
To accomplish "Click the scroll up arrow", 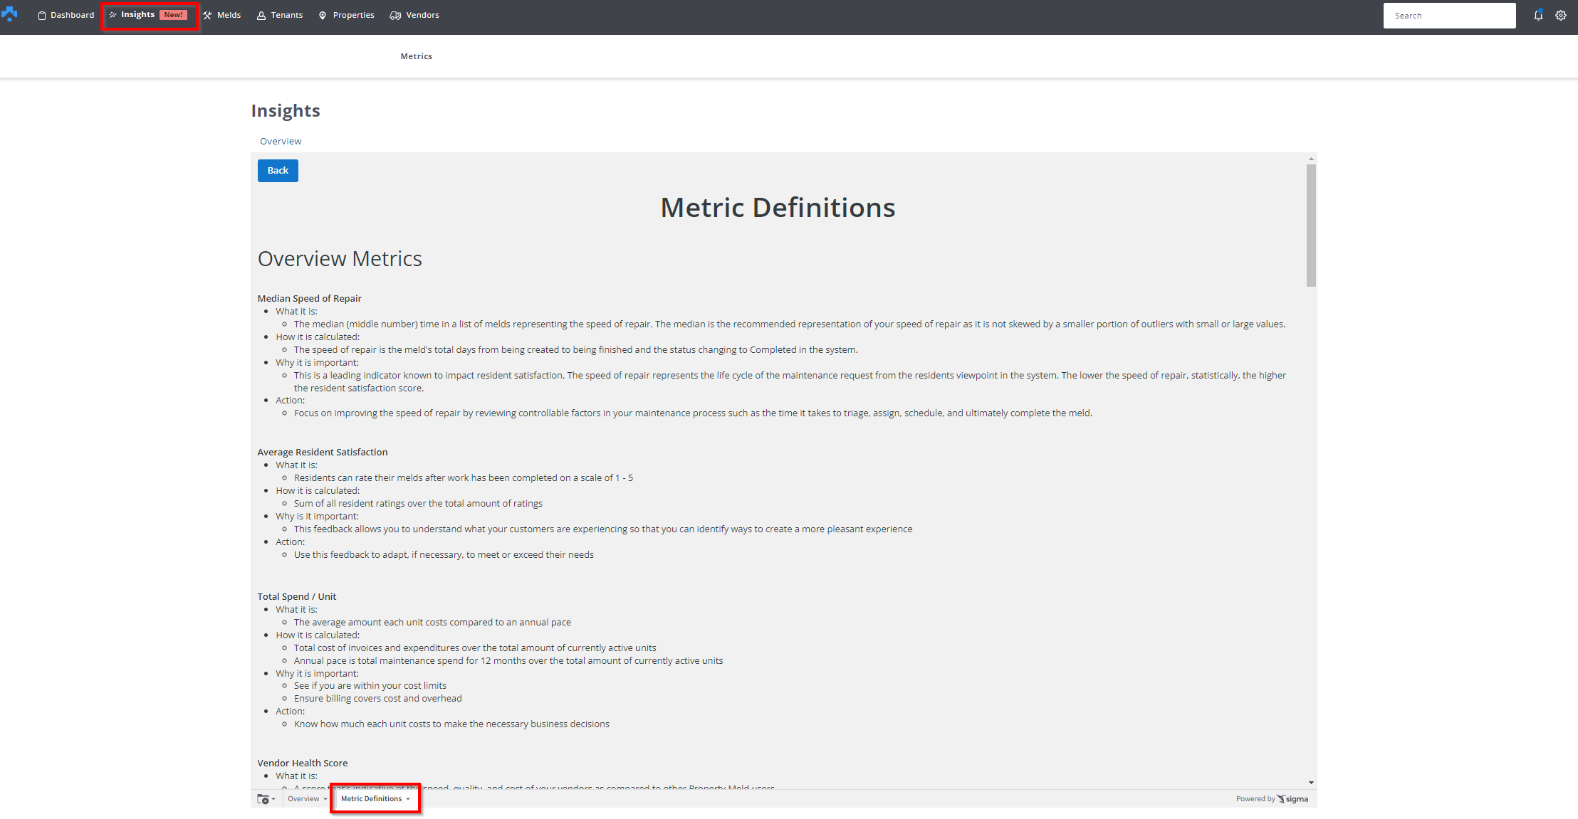I will tap(1311, 159).
